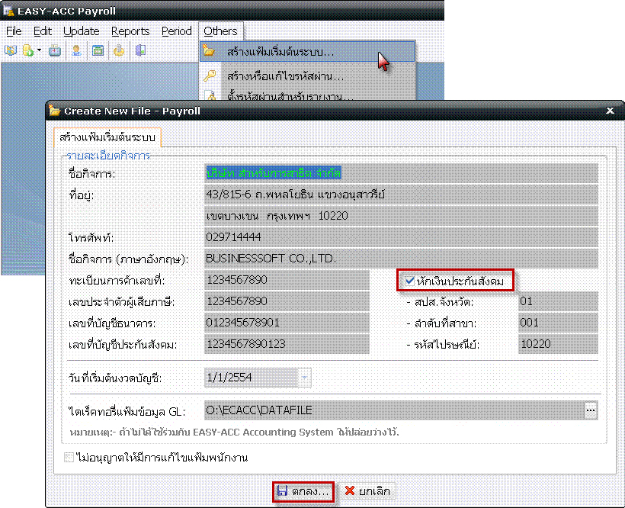625x508 pixels.
Task: Click the blue briefcase toolbar icon
Action: click(55, 51)
